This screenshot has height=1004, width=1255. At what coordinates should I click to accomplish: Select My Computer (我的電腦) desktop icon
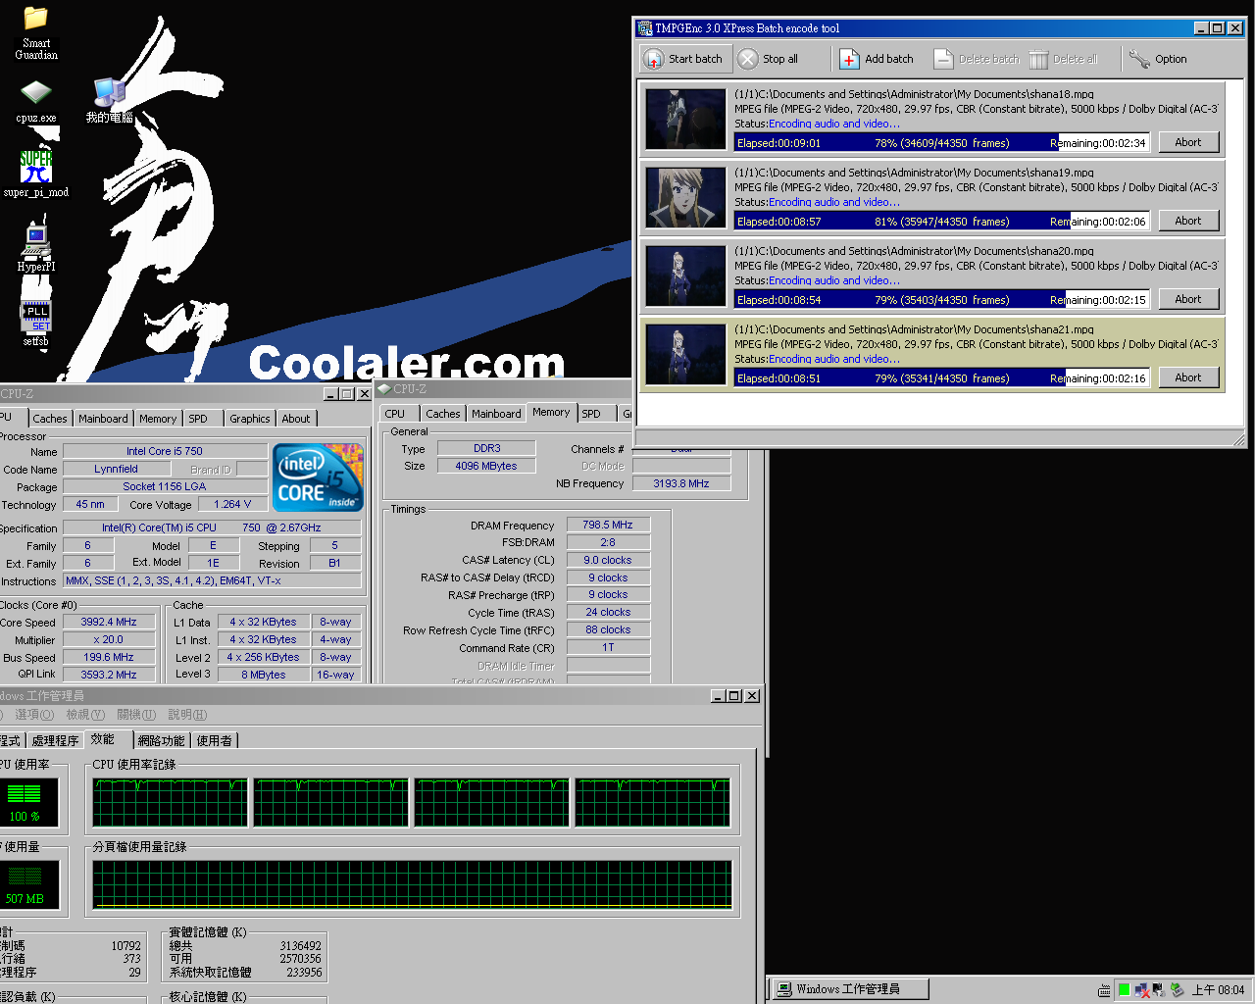pyautogui.click(x=109, y=101)
